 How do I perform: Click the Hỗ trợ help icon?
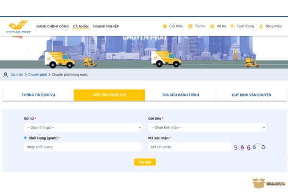pos(212,26)
